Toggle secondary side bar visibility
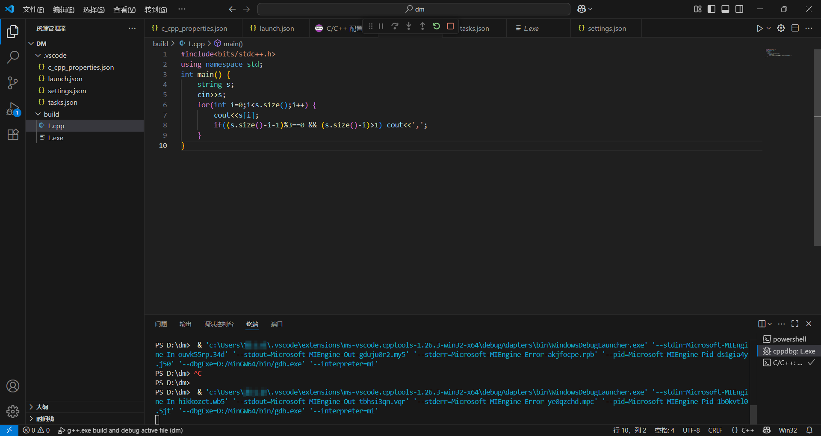821x436 pixels. (739, 9)
